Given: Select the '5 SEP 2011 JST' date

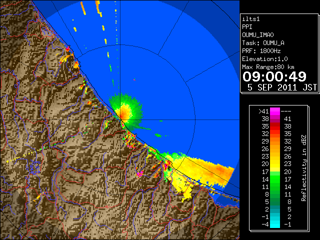Looking at the screenshot, I should 282,87.
